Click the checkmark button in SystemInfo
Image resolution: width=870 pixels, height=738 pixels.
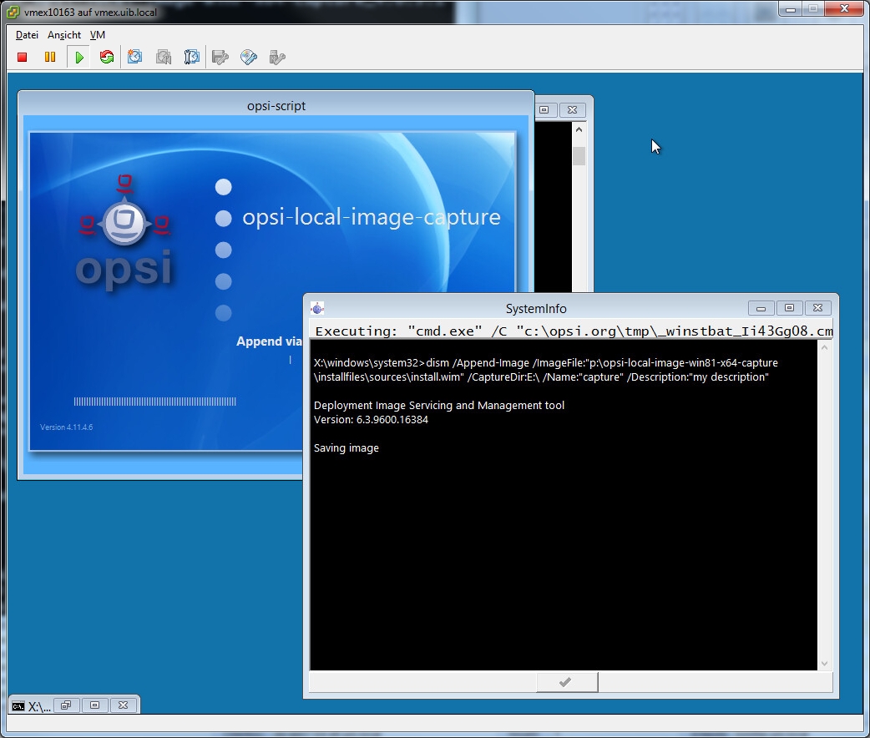point(567,682)
